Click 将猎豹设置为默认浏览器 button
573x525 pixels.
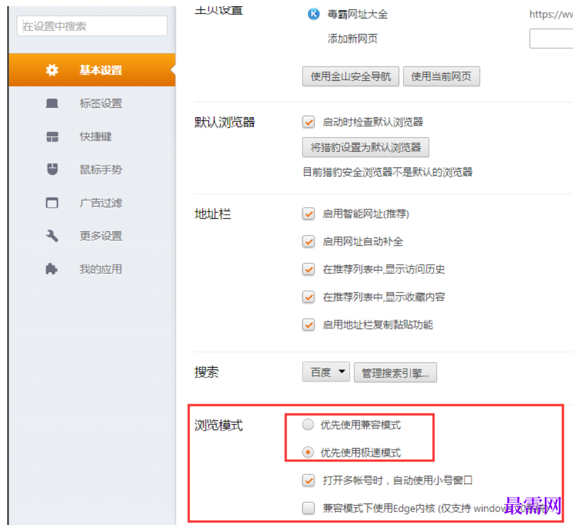coord(365,147)
